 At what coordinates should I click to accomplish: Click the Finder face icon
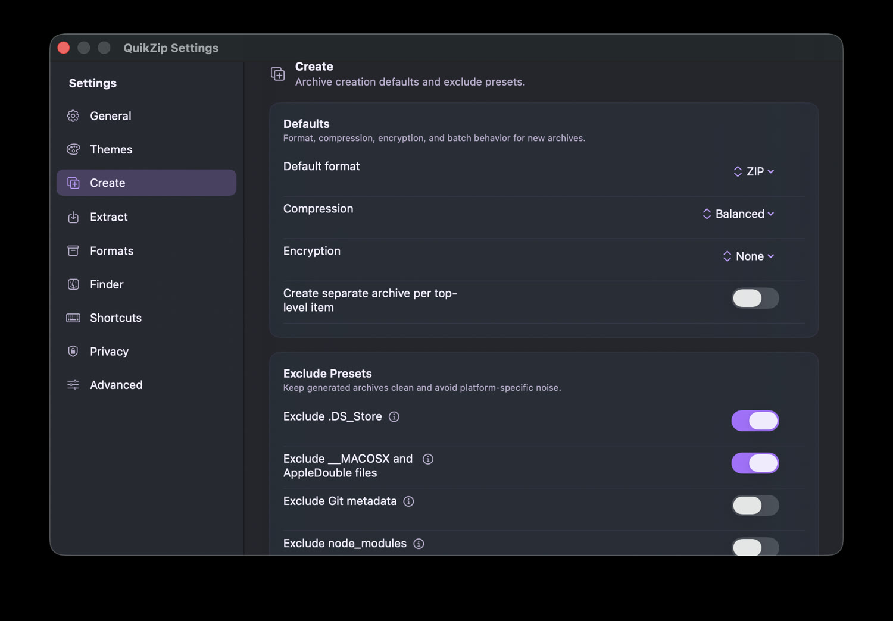[73, 284]
